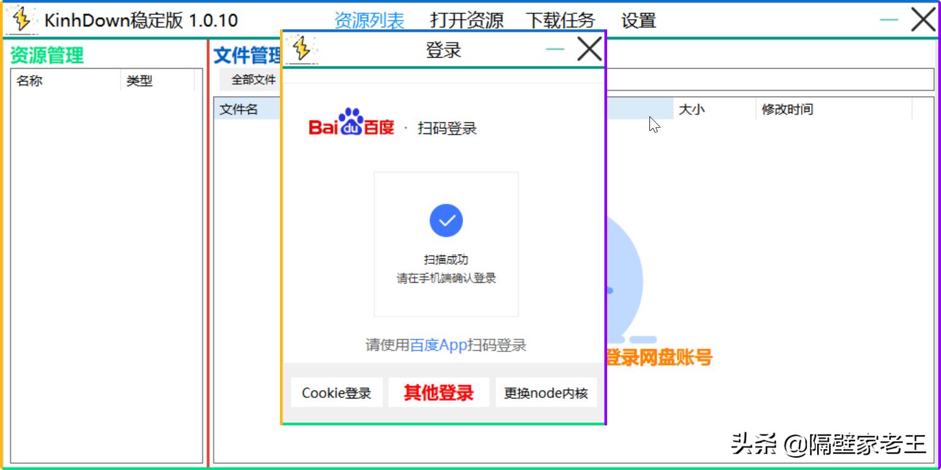Click the 更换node内核 button
The height and width of the screenshot is (470, 941).
[x=546, y=393]
